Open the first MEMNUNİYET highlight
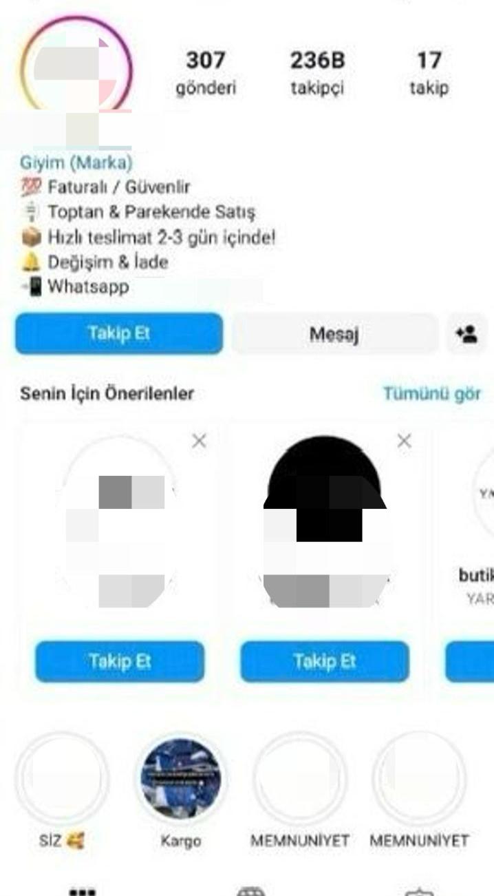The width and height of the screenshot is (494, 896). click(300, 778)
